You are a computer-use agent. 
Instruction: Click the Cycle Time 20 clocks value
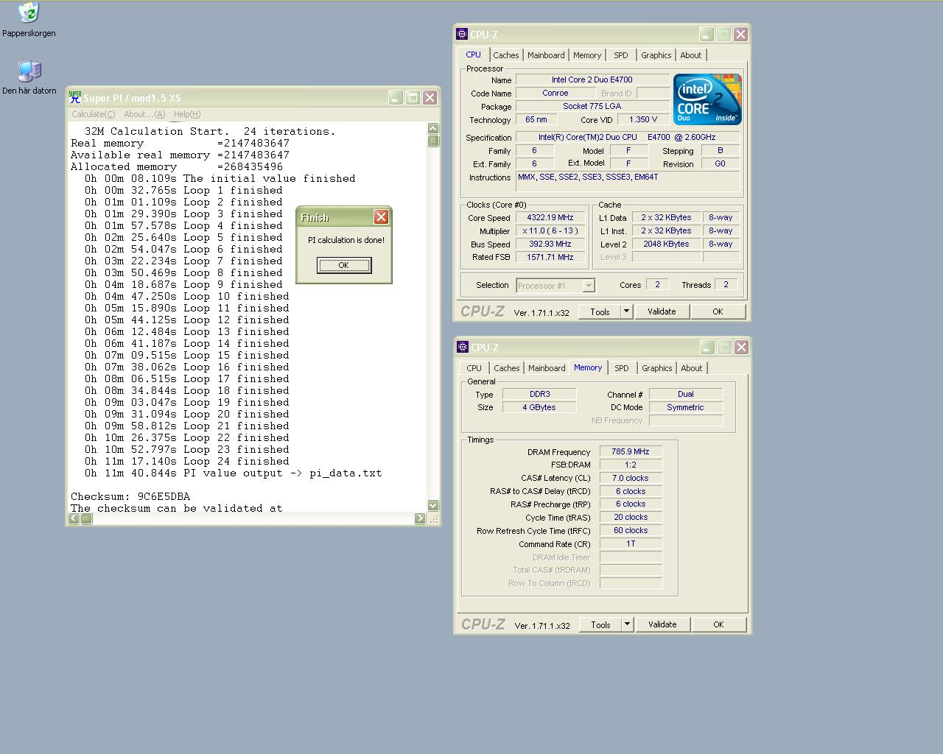[631, 518]
